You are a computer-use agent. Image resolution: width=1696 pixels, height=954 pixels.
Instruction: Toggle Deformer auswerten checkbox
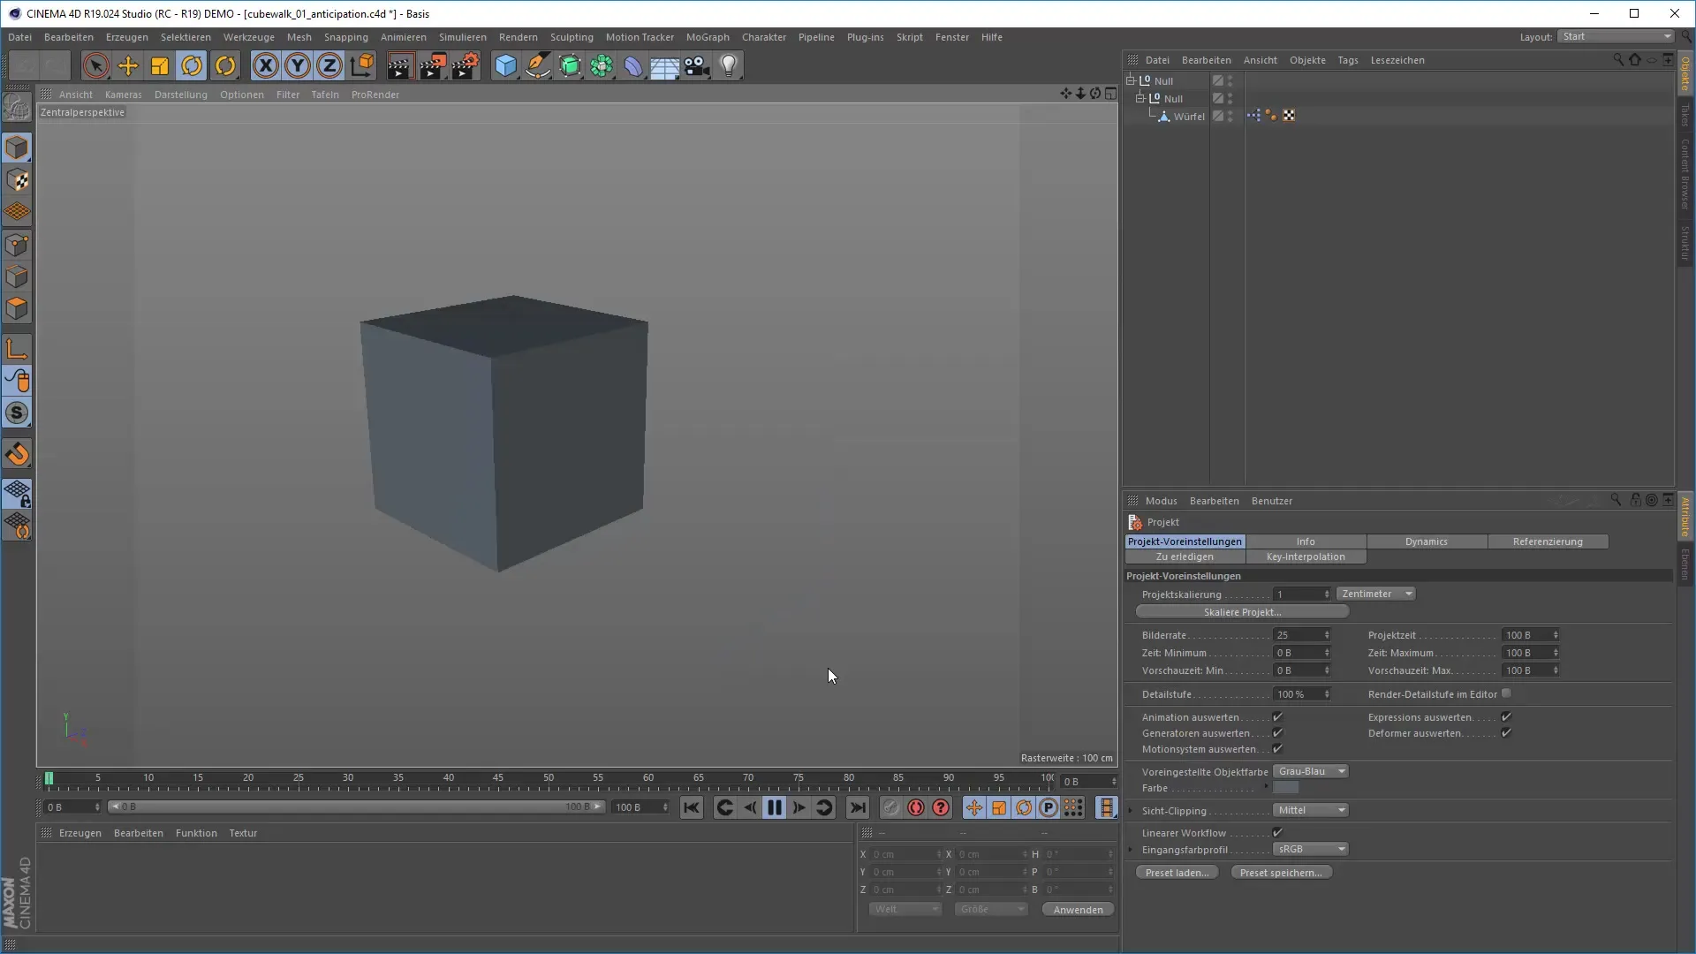pyautogui.click(x=1506, y=733)
